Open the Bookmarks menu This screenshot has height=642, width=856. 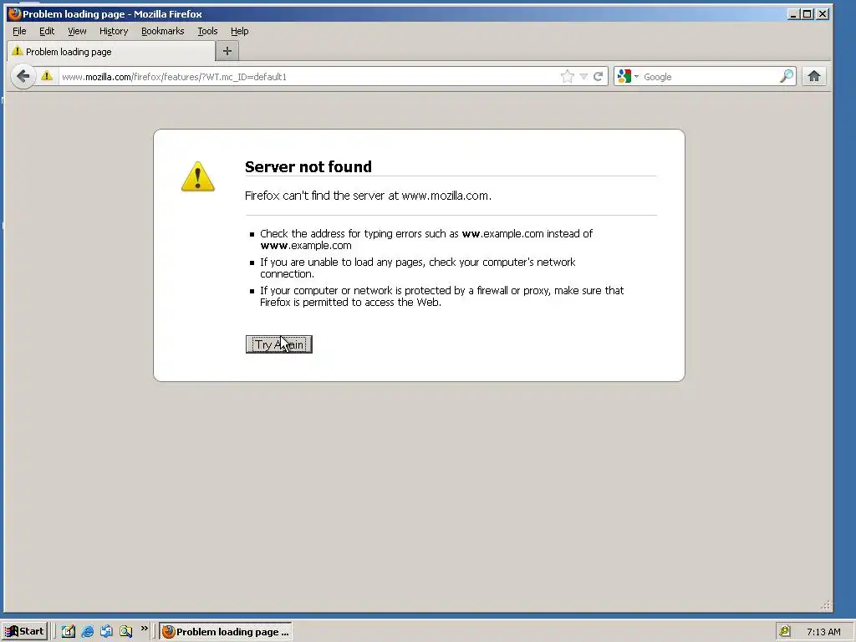[x=163, y=31]
